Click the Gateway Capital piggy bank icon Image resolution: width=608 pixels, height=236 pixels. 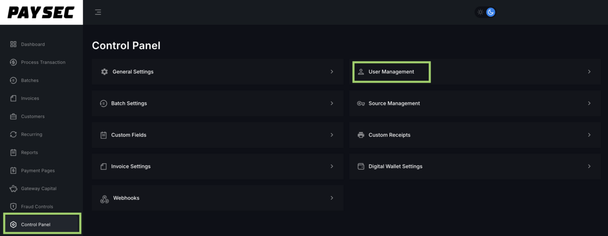point(13,188)
